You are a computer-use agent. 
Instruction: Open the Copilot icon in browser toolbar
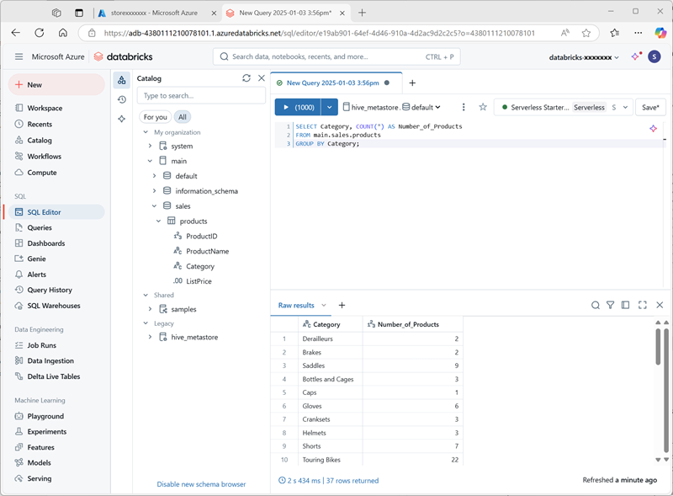click(660, 33)
